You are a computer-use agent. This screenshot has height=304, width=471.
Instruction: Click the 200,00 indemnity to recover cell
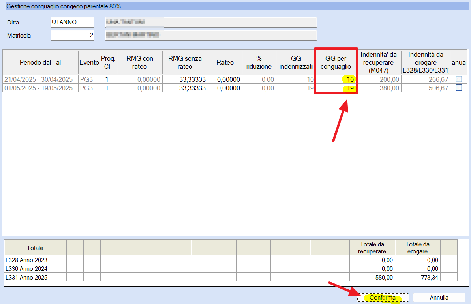(379, 79)
